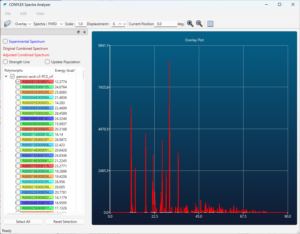Open the data table view icon
Image resolution: width=300 pixels, height=234 pixels.
(210, 24)
